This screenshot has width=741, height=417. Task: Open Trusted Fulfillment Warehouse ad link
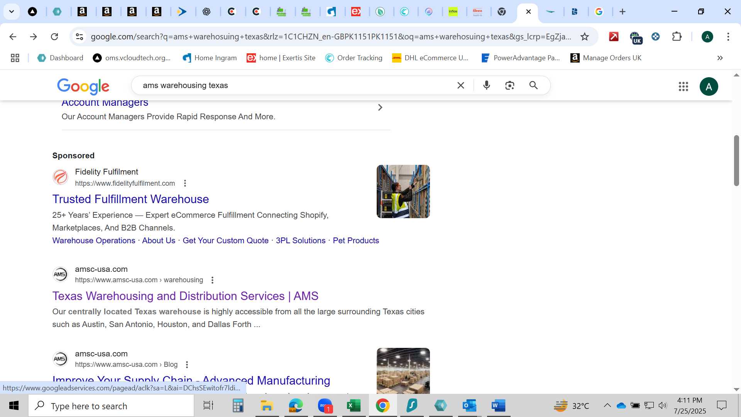(x=130, y=199)
